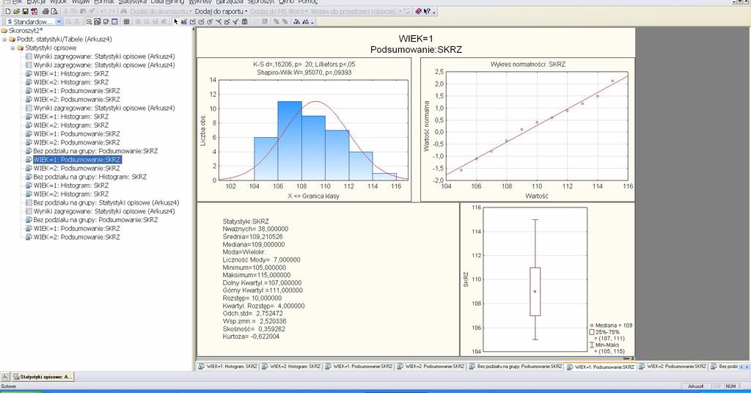Select the first 'Wyniki zagregowane: Statystyki opisowe (Arkusz4)' tree item

(104, 56)
